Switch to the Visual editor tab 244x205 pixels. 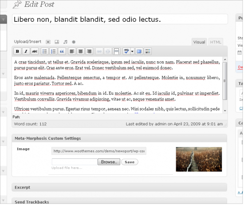coord(199,42)
